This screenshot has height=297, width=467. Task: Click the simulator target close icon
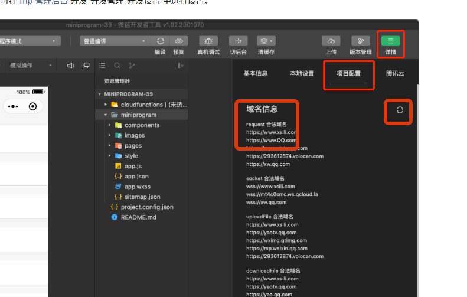32,106
